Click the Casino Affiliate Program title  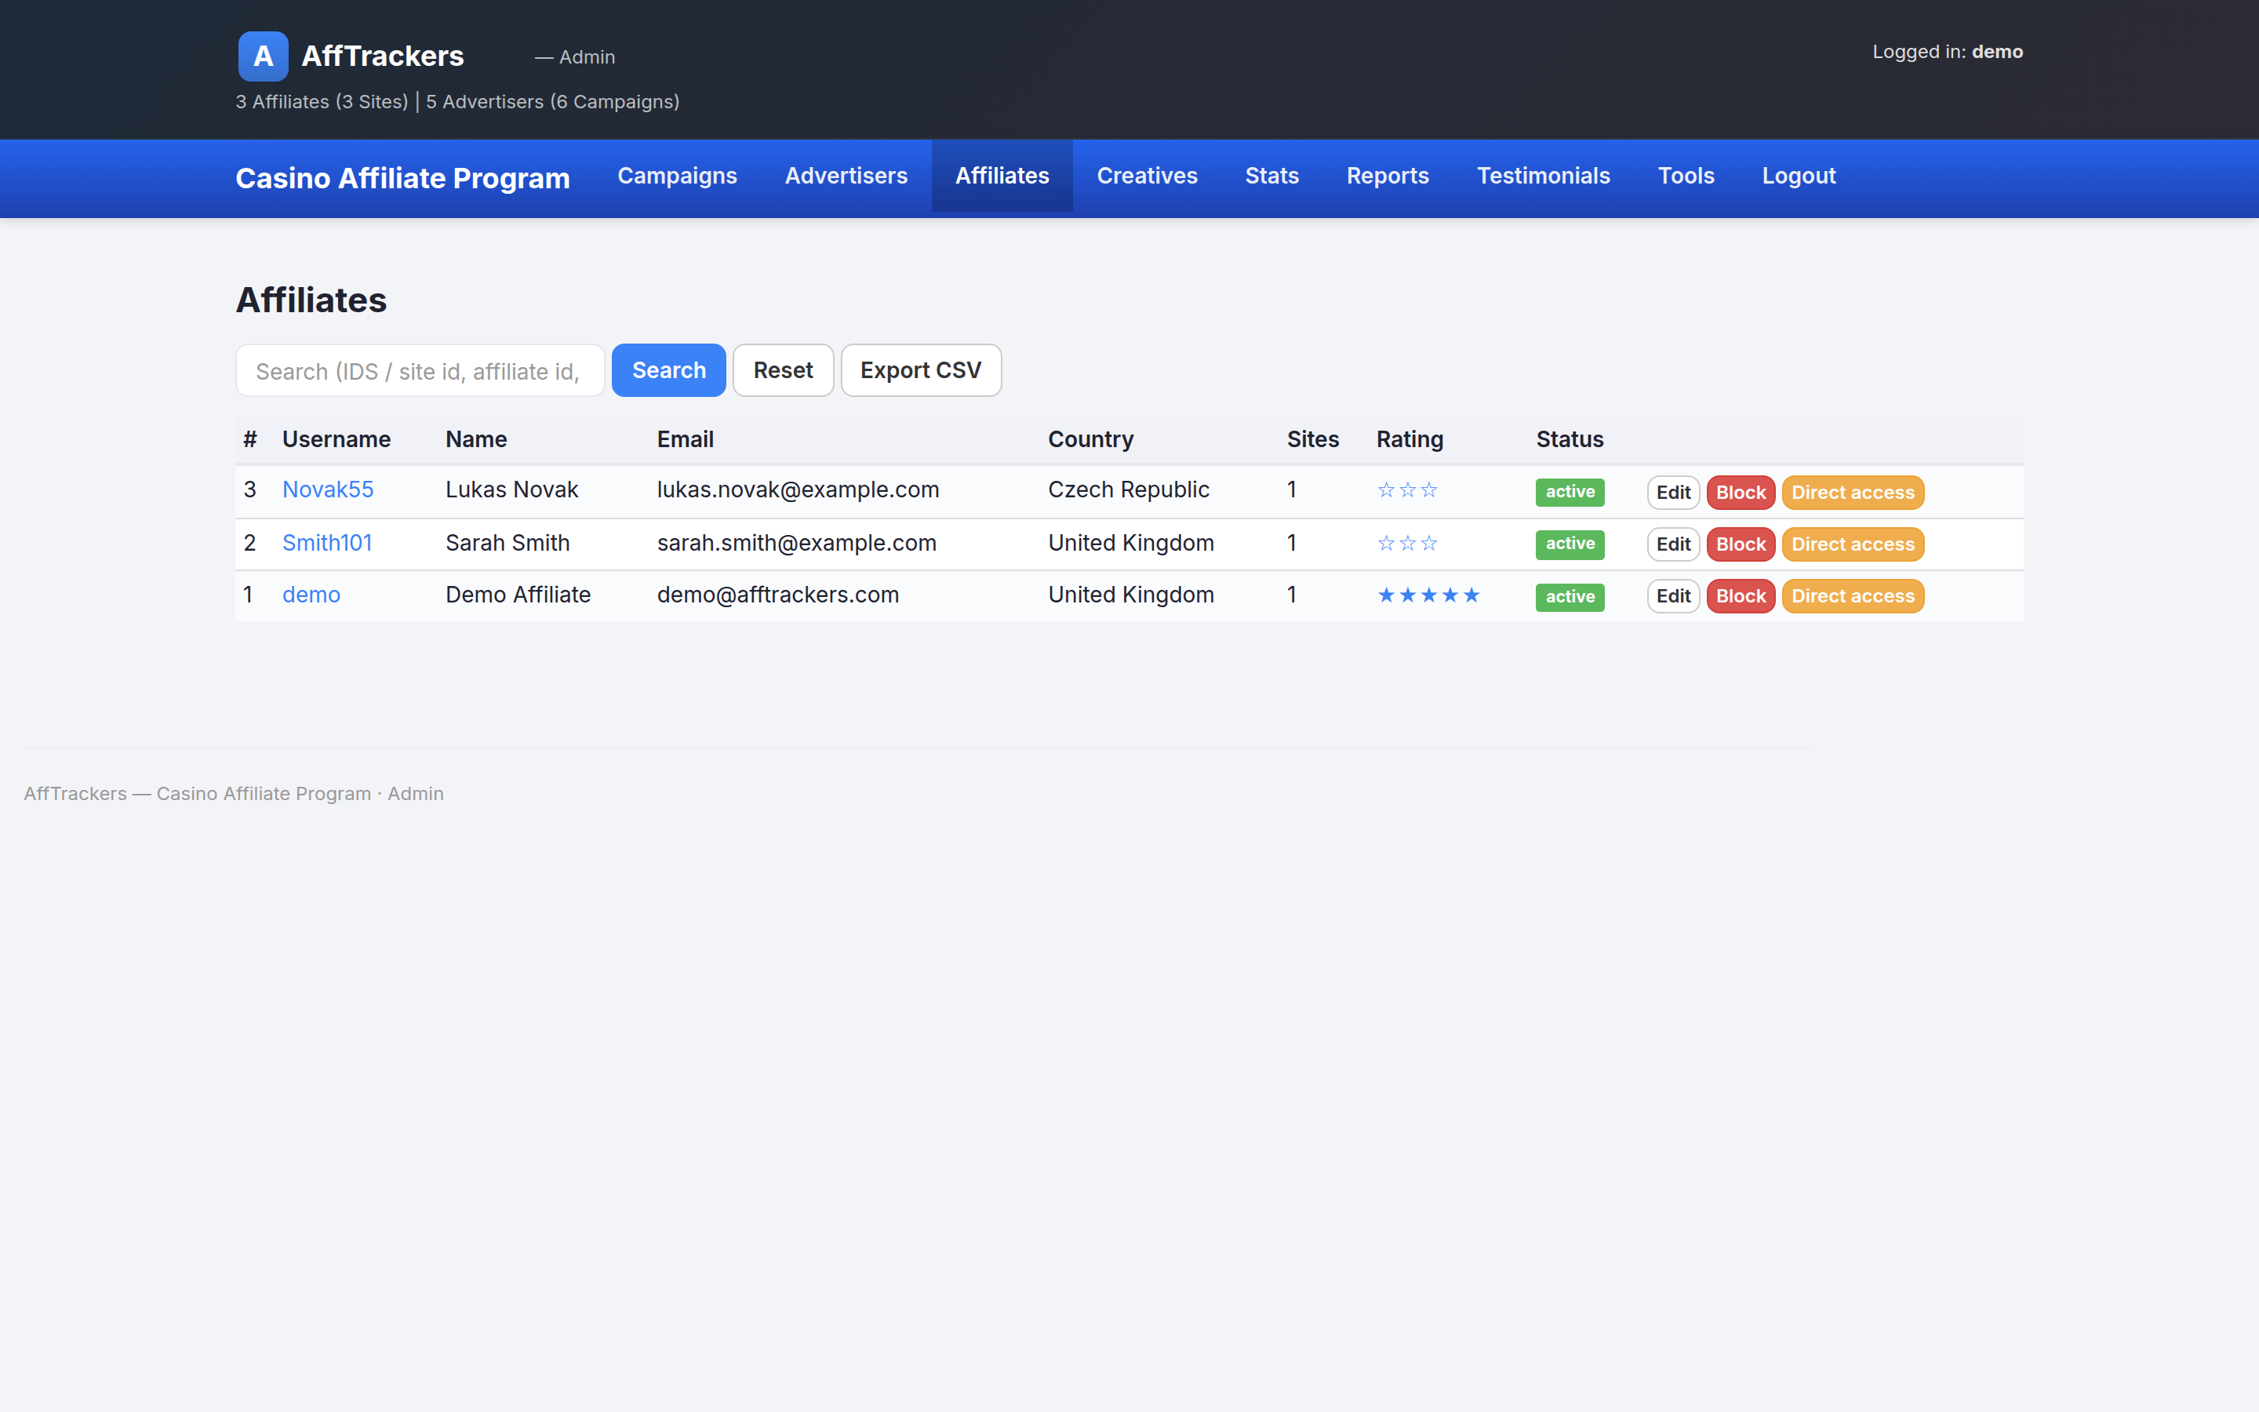coord(402,177)
